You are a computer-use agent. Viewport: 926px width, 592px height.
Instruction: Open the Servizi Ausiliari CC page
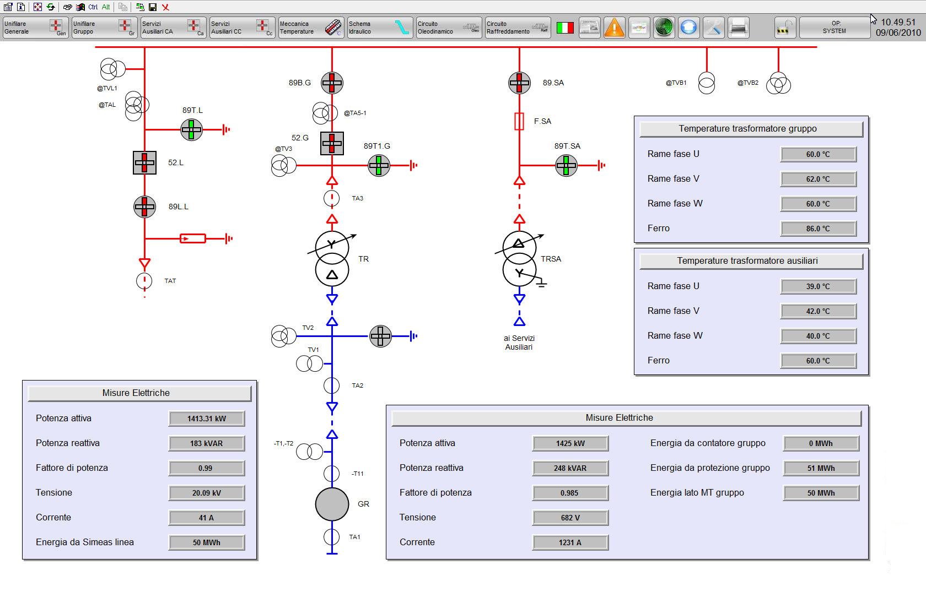pos(242,28)
